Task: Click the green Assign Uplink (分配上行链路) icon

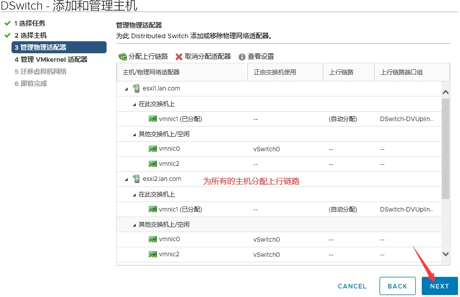Action: [123, 57]
